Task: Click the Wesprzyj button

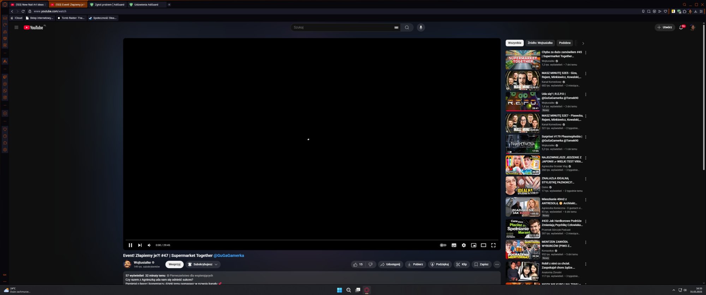Action: click(x=174, y=264)
